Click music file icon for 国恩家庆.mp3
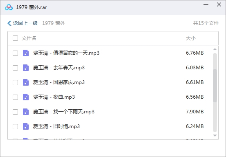Viewport: 226px width, 157px height. 26,82
